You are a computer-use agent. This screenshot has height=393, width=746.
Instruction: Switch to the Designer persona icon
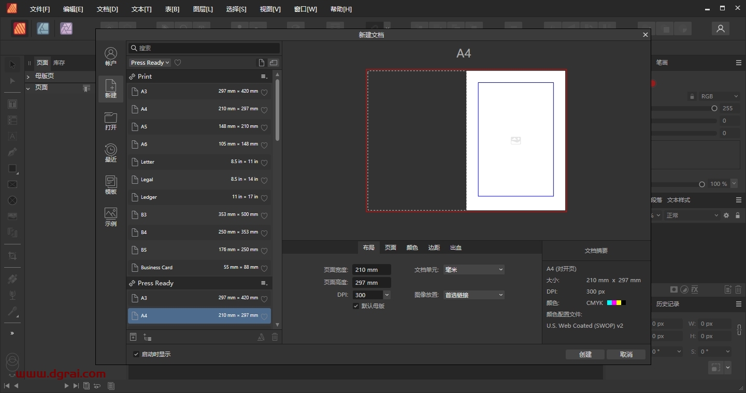[x=43, y=29]
